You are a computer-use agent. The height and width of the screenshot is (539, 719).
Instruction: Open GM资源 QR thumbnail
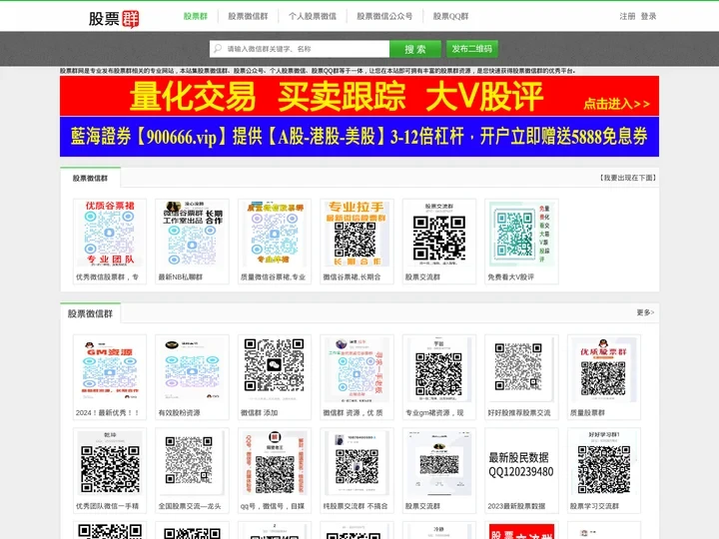tap(110, 369)
